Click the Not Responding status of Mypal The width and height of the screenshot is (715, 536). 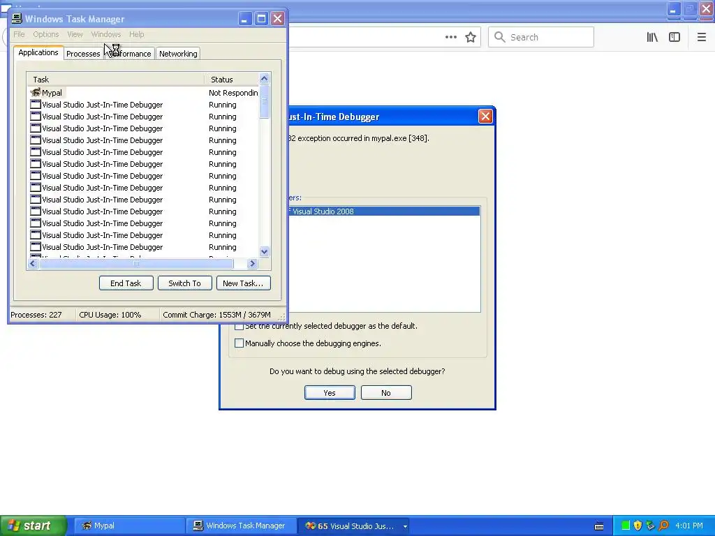tap(233, 93)
